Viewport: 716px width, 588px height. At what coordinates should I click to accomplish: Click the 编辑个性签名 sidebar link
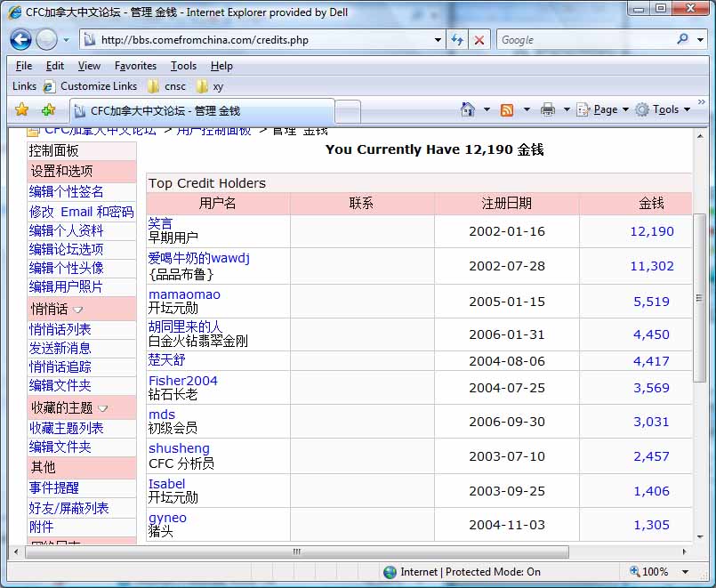tap(67, 192)
